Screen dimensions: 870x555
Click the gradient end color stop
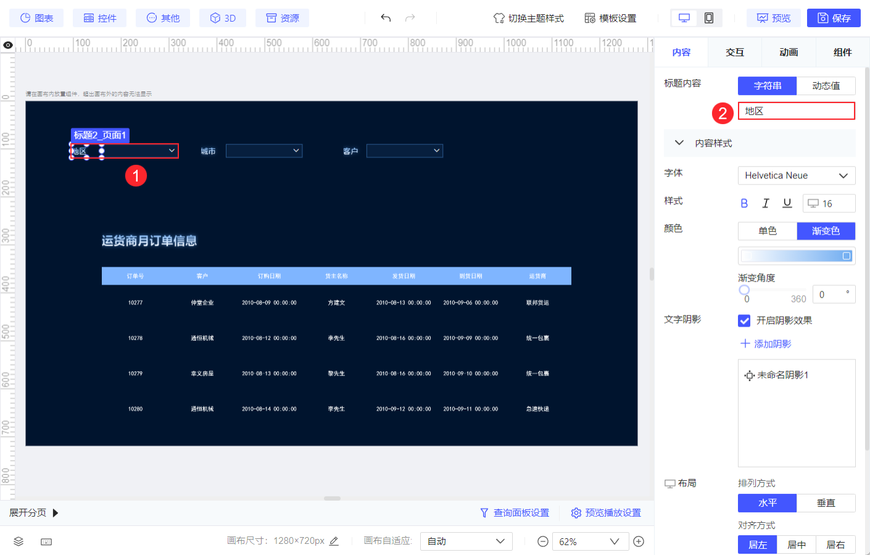847,256
